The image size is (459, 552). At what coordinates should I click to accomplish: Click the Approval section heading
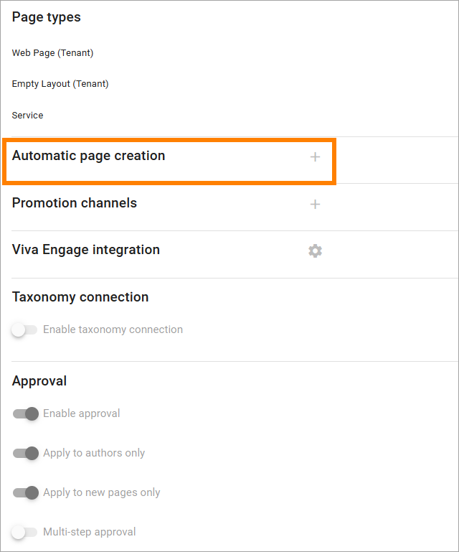(39, 381)
